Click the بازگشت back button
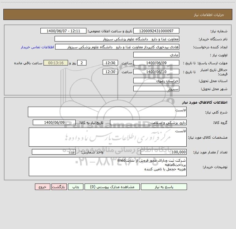The height and width of the screenshot is (229, 236). tap(59, 187)
